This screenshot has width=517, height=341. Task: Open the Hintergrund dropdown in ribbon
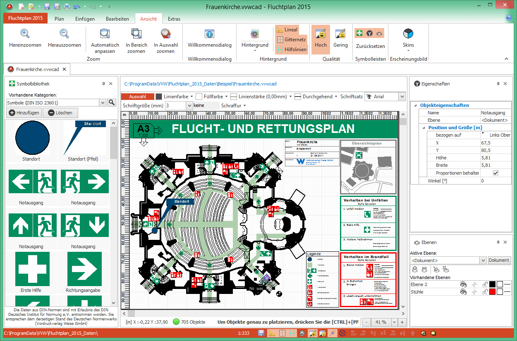(255, 39)
